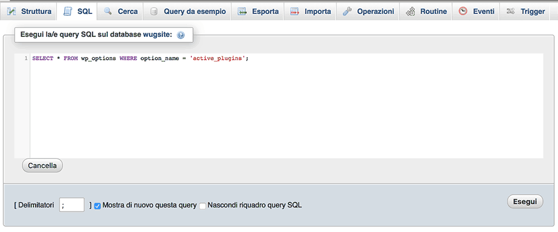Screen dimensions: 558x232
Task: Click the Query da esempio icon
Action: tap(154, 11)
